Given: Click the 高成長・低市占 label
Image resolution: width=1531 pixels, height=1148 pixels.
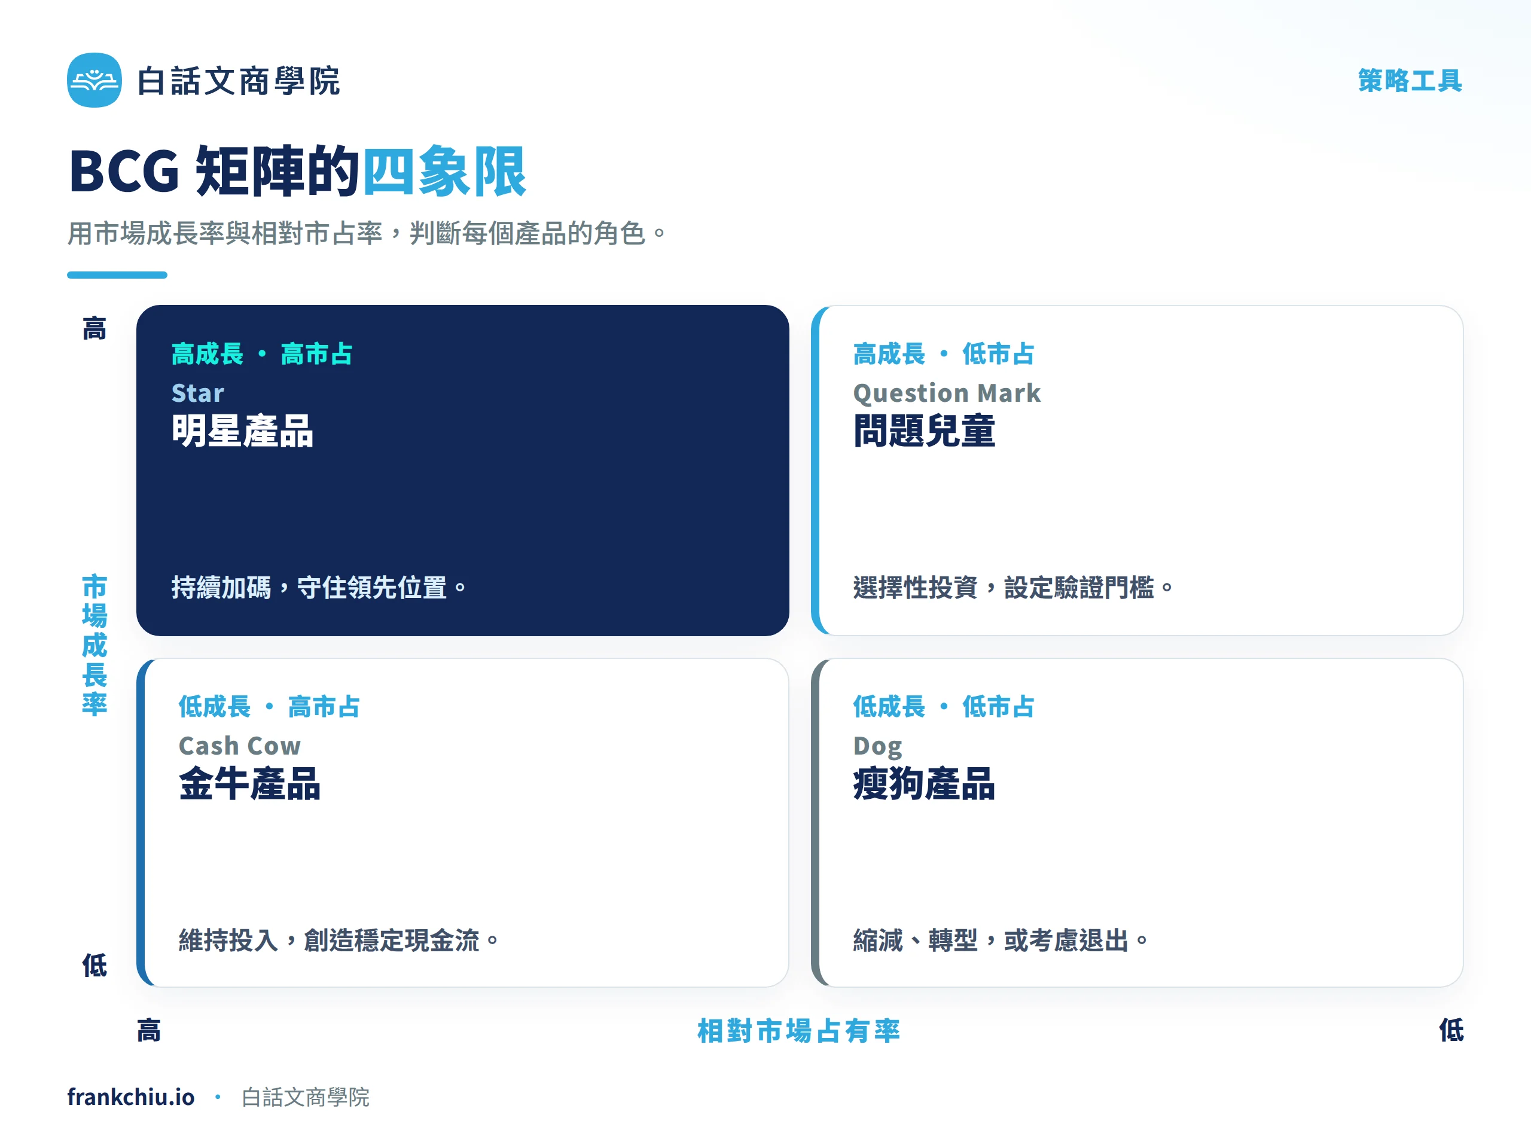Looking at the screenshot, I should pyautogui.click(x=943, y=353).
